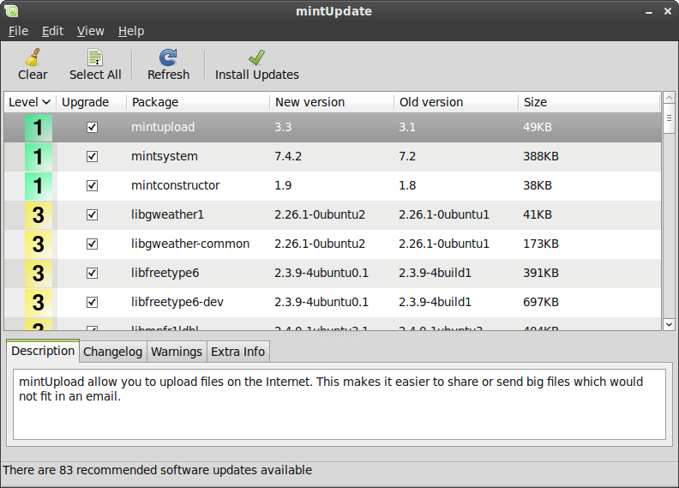
Task: Open the File menu
Action: pyautogui.click(x=18, y=31)
